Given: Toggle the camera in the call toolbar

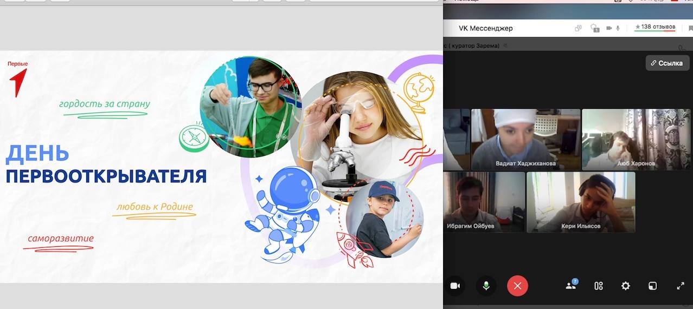Looking at the screenshot, I should tap(455, 286).
